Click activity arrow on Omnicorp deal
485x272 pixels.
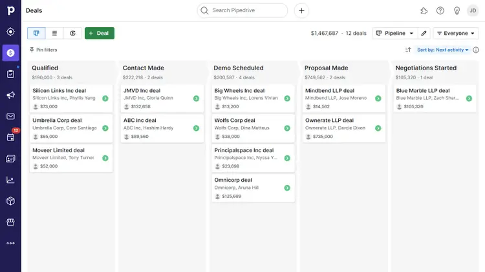[x=287, y=188]
